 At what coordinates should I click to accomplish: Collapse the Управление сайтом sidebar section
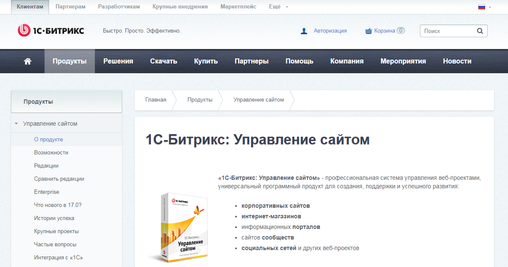[16, 123]
